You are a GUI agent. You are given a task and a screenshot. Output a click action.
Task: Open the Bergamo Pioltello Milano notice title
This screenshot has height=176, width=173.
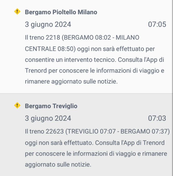coord(61,12)
